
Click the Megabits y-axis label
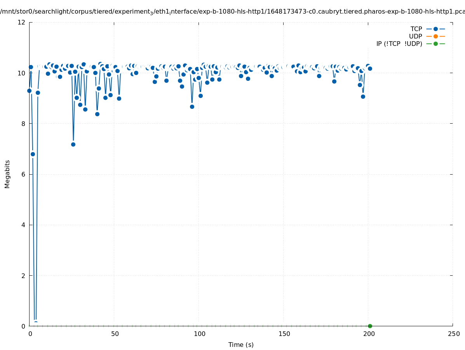pos(7,174)
